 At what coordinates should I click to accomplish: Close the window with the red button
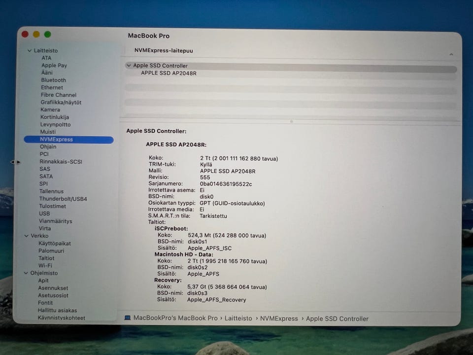[25, 34]
